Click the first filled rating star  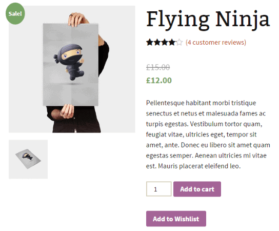pyautogui.click(x=150, y=43)
